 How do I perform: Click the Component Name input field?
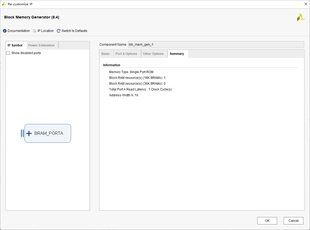point(216,45)
